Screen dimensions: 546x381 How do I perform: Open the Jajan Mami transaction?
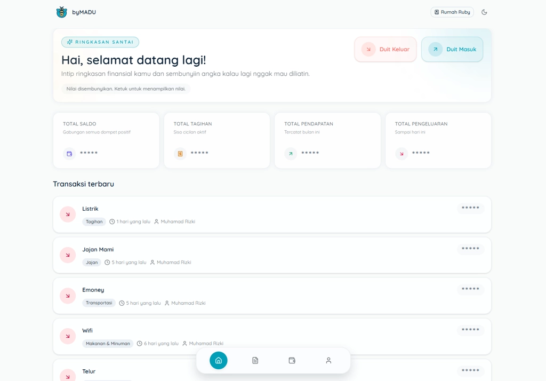click(x=272, y=255)
